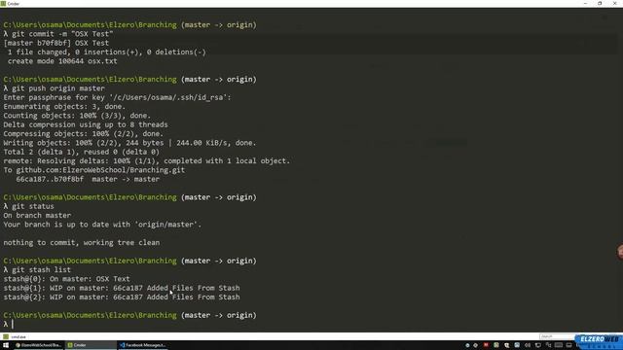The width and height of the screenshot is (623, 350).
Task: Focus the Cmder Search field
Action: 556,336
